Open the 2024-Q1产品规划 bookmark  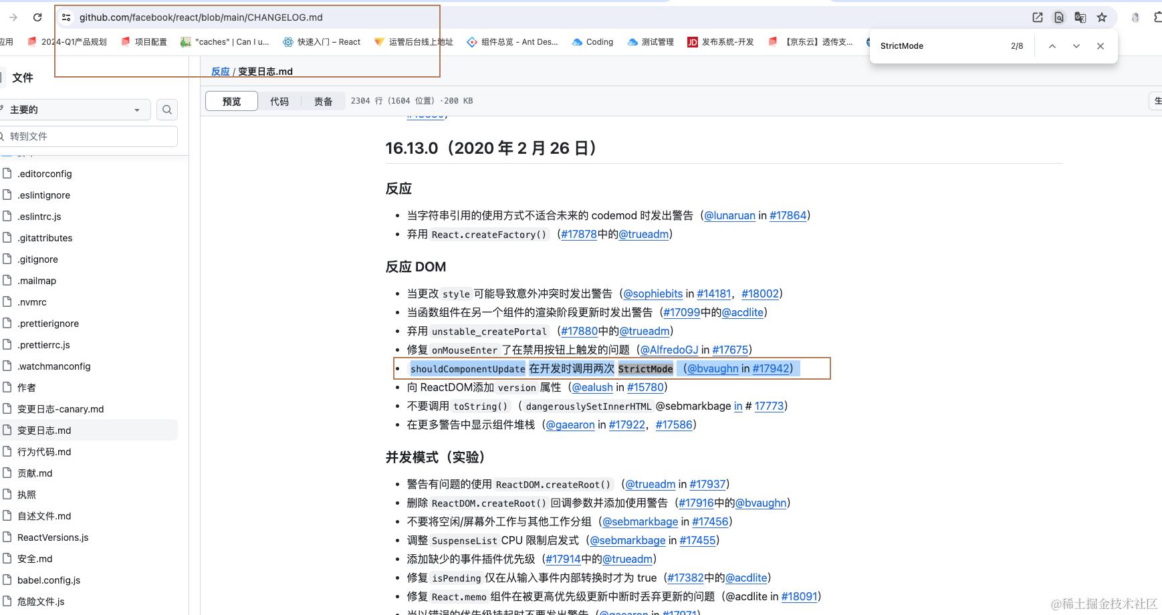click(67, 41)
